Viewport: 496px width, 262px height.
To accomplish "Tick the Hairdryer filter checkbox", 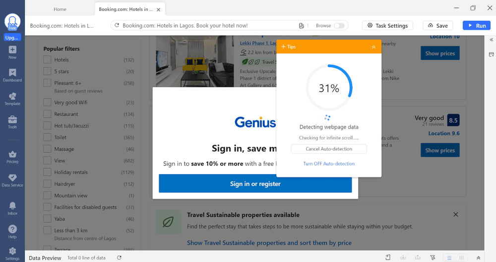I will tap(47, 183).
